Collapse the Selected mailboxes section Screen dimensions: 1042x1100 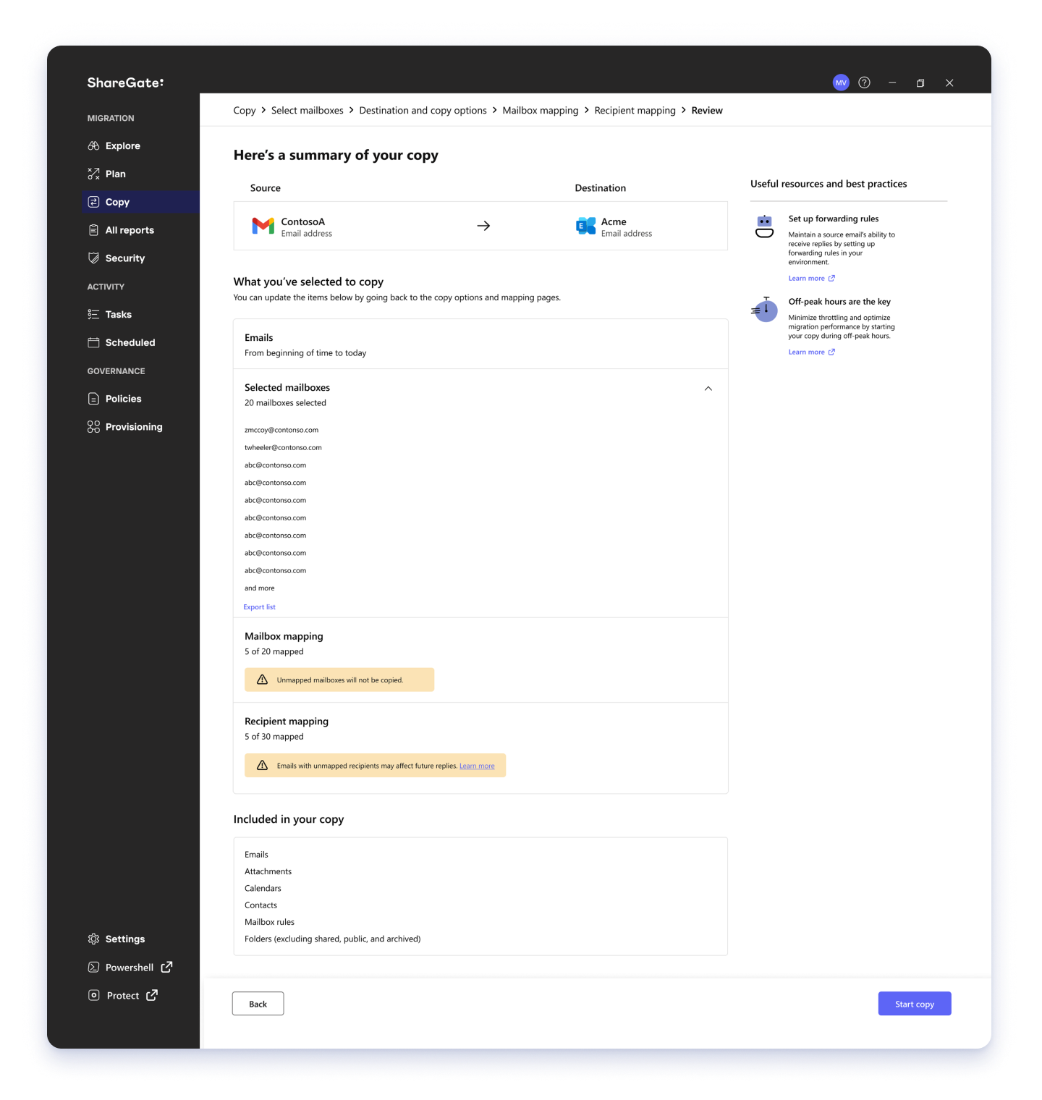click(708, 389)
